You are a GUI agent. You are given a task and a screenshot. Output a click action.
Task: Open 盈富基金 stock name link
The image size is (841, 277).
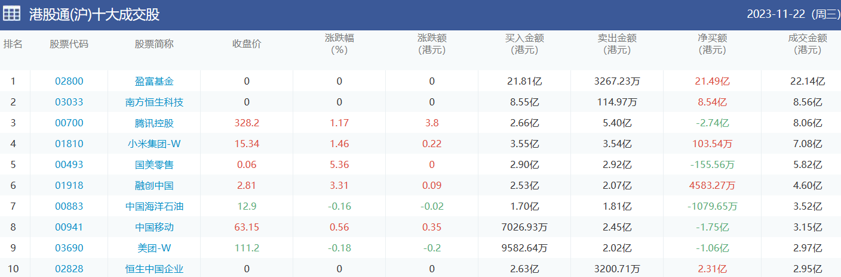[x=154, y=81]
